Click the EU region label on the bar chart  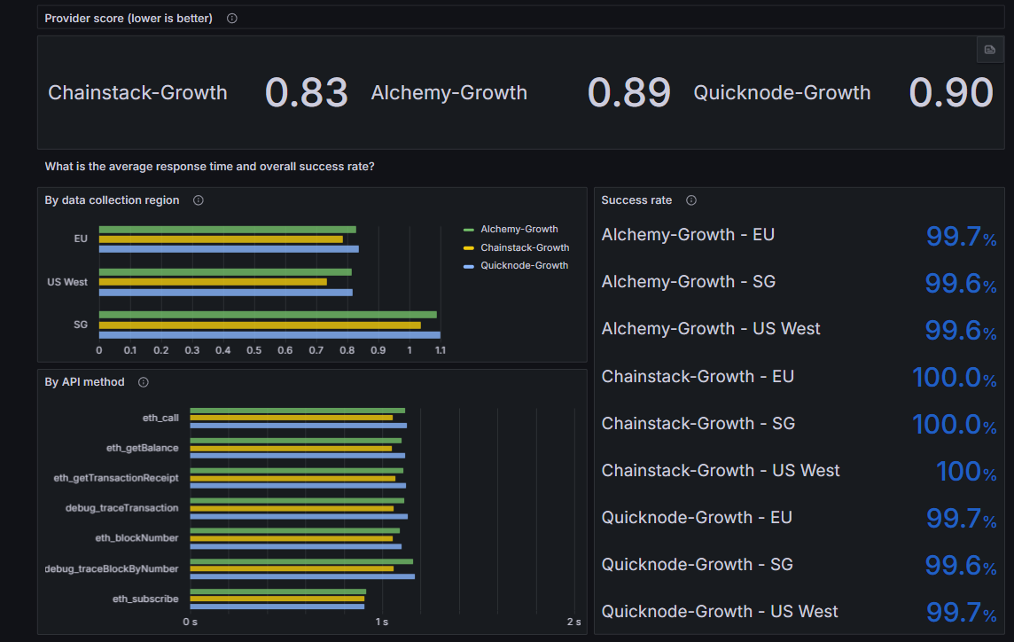pos(81,239)
